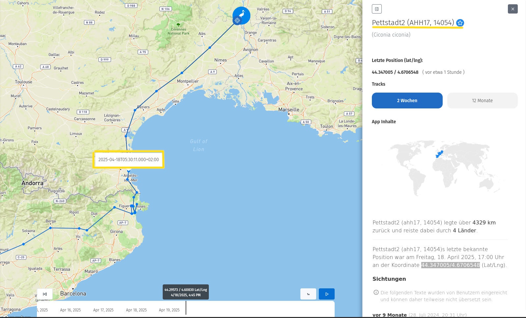The height and width of the screenshot is (318, 526).
Task: Click the timestamp tooltip 2025-04-18T05:30:11
Action: [x=128, y=159]
